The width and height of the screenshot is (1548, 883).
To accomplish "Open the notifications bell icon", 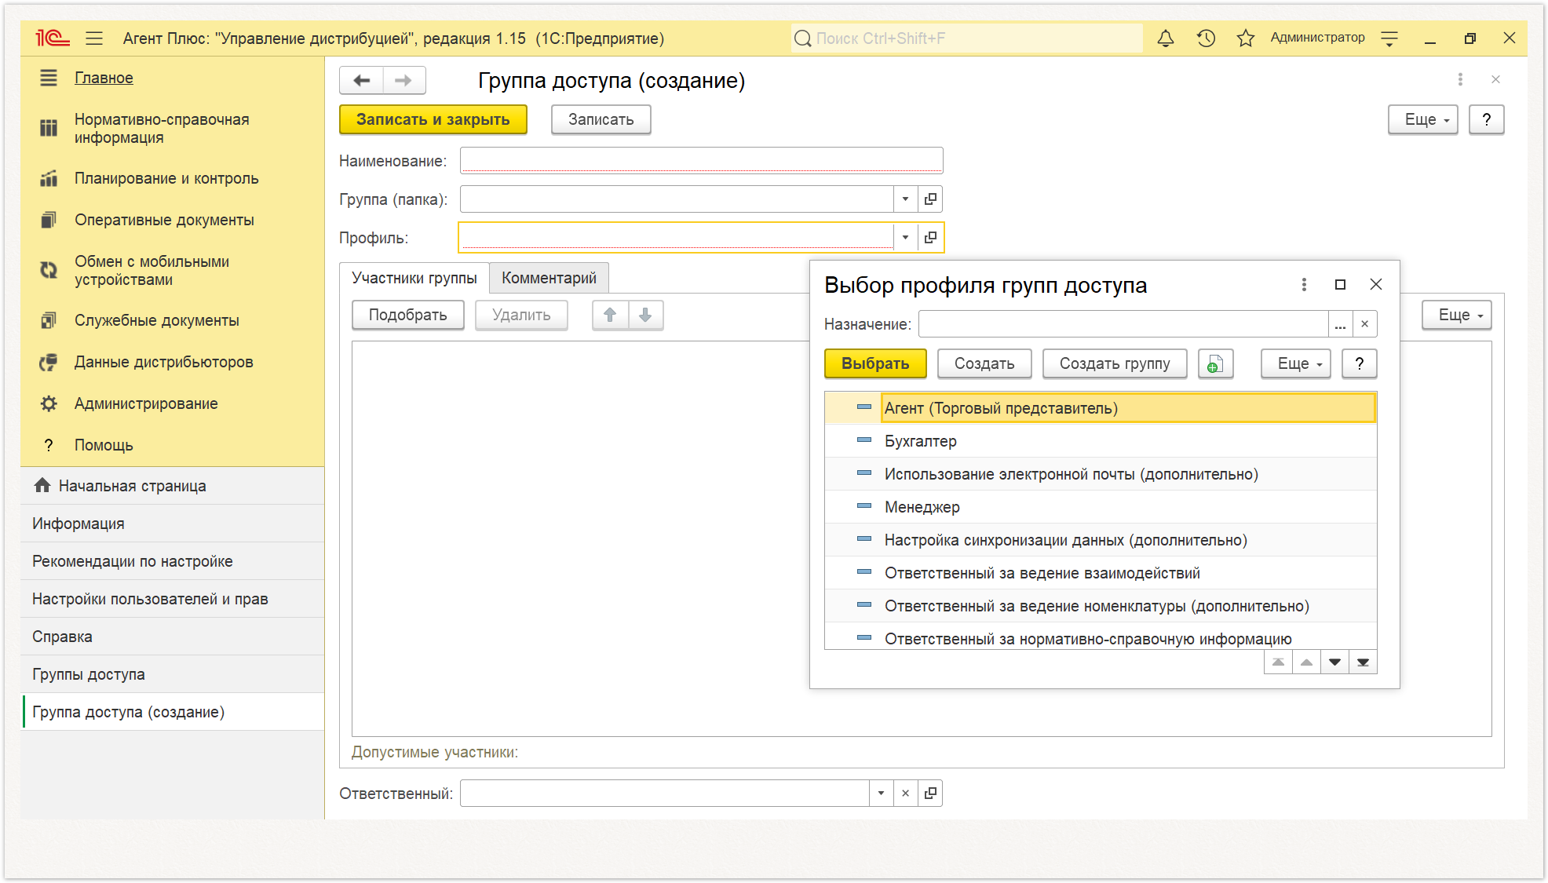I will pos(1166,38).
